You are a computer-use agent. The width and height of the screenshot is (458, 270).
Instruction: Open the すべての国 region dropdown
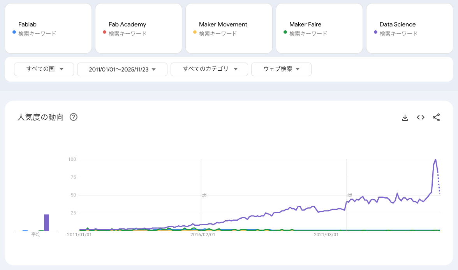[44, 69]
